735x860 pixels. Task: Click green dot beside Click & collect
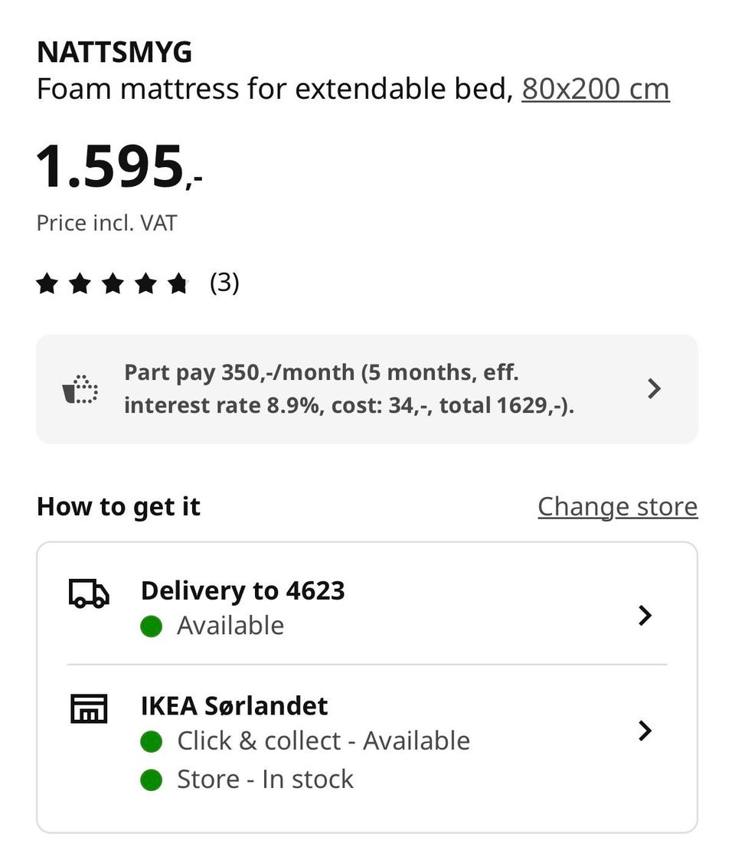152,741
